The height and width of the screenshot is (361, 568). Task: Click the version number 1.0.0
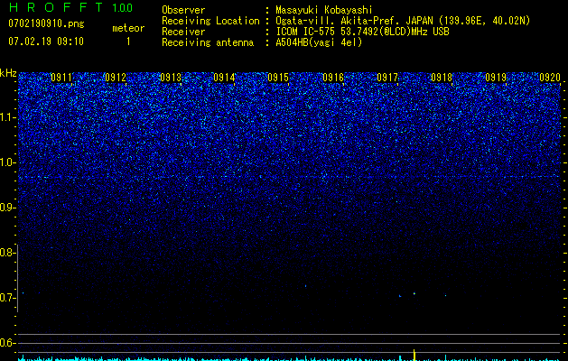coord(122,7)
